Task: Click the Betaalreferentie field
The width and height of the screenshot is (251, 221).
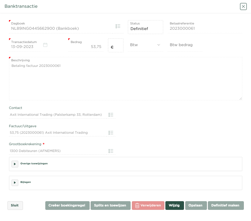Action: (205, 29)
